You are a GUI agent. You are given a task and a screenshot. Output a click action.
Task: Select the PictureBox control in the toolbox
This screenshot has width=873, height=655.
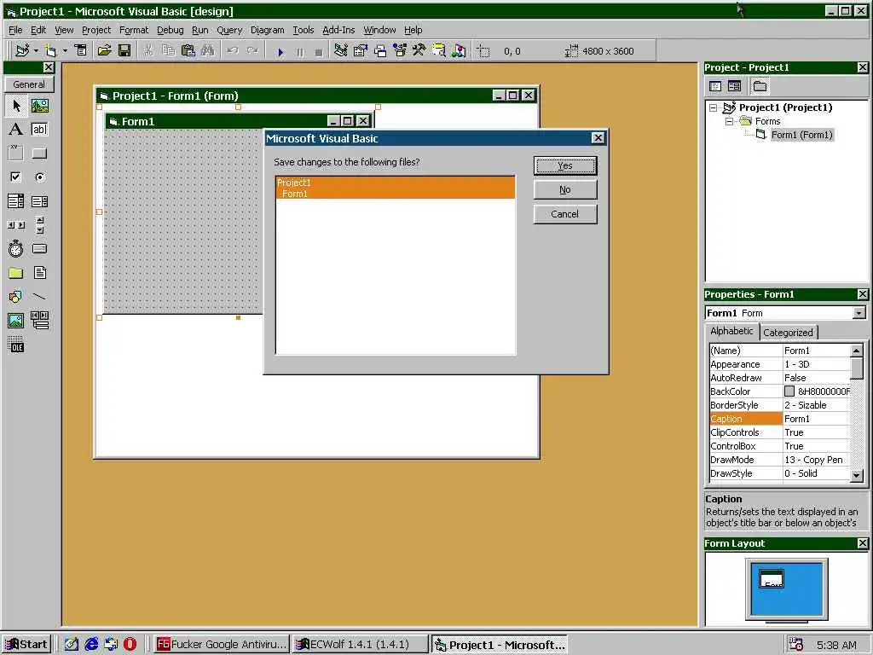click(x=39, y=105)
